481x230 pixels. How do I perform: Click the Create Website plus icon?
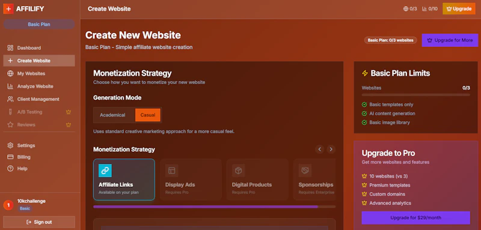tap(10, 61)
